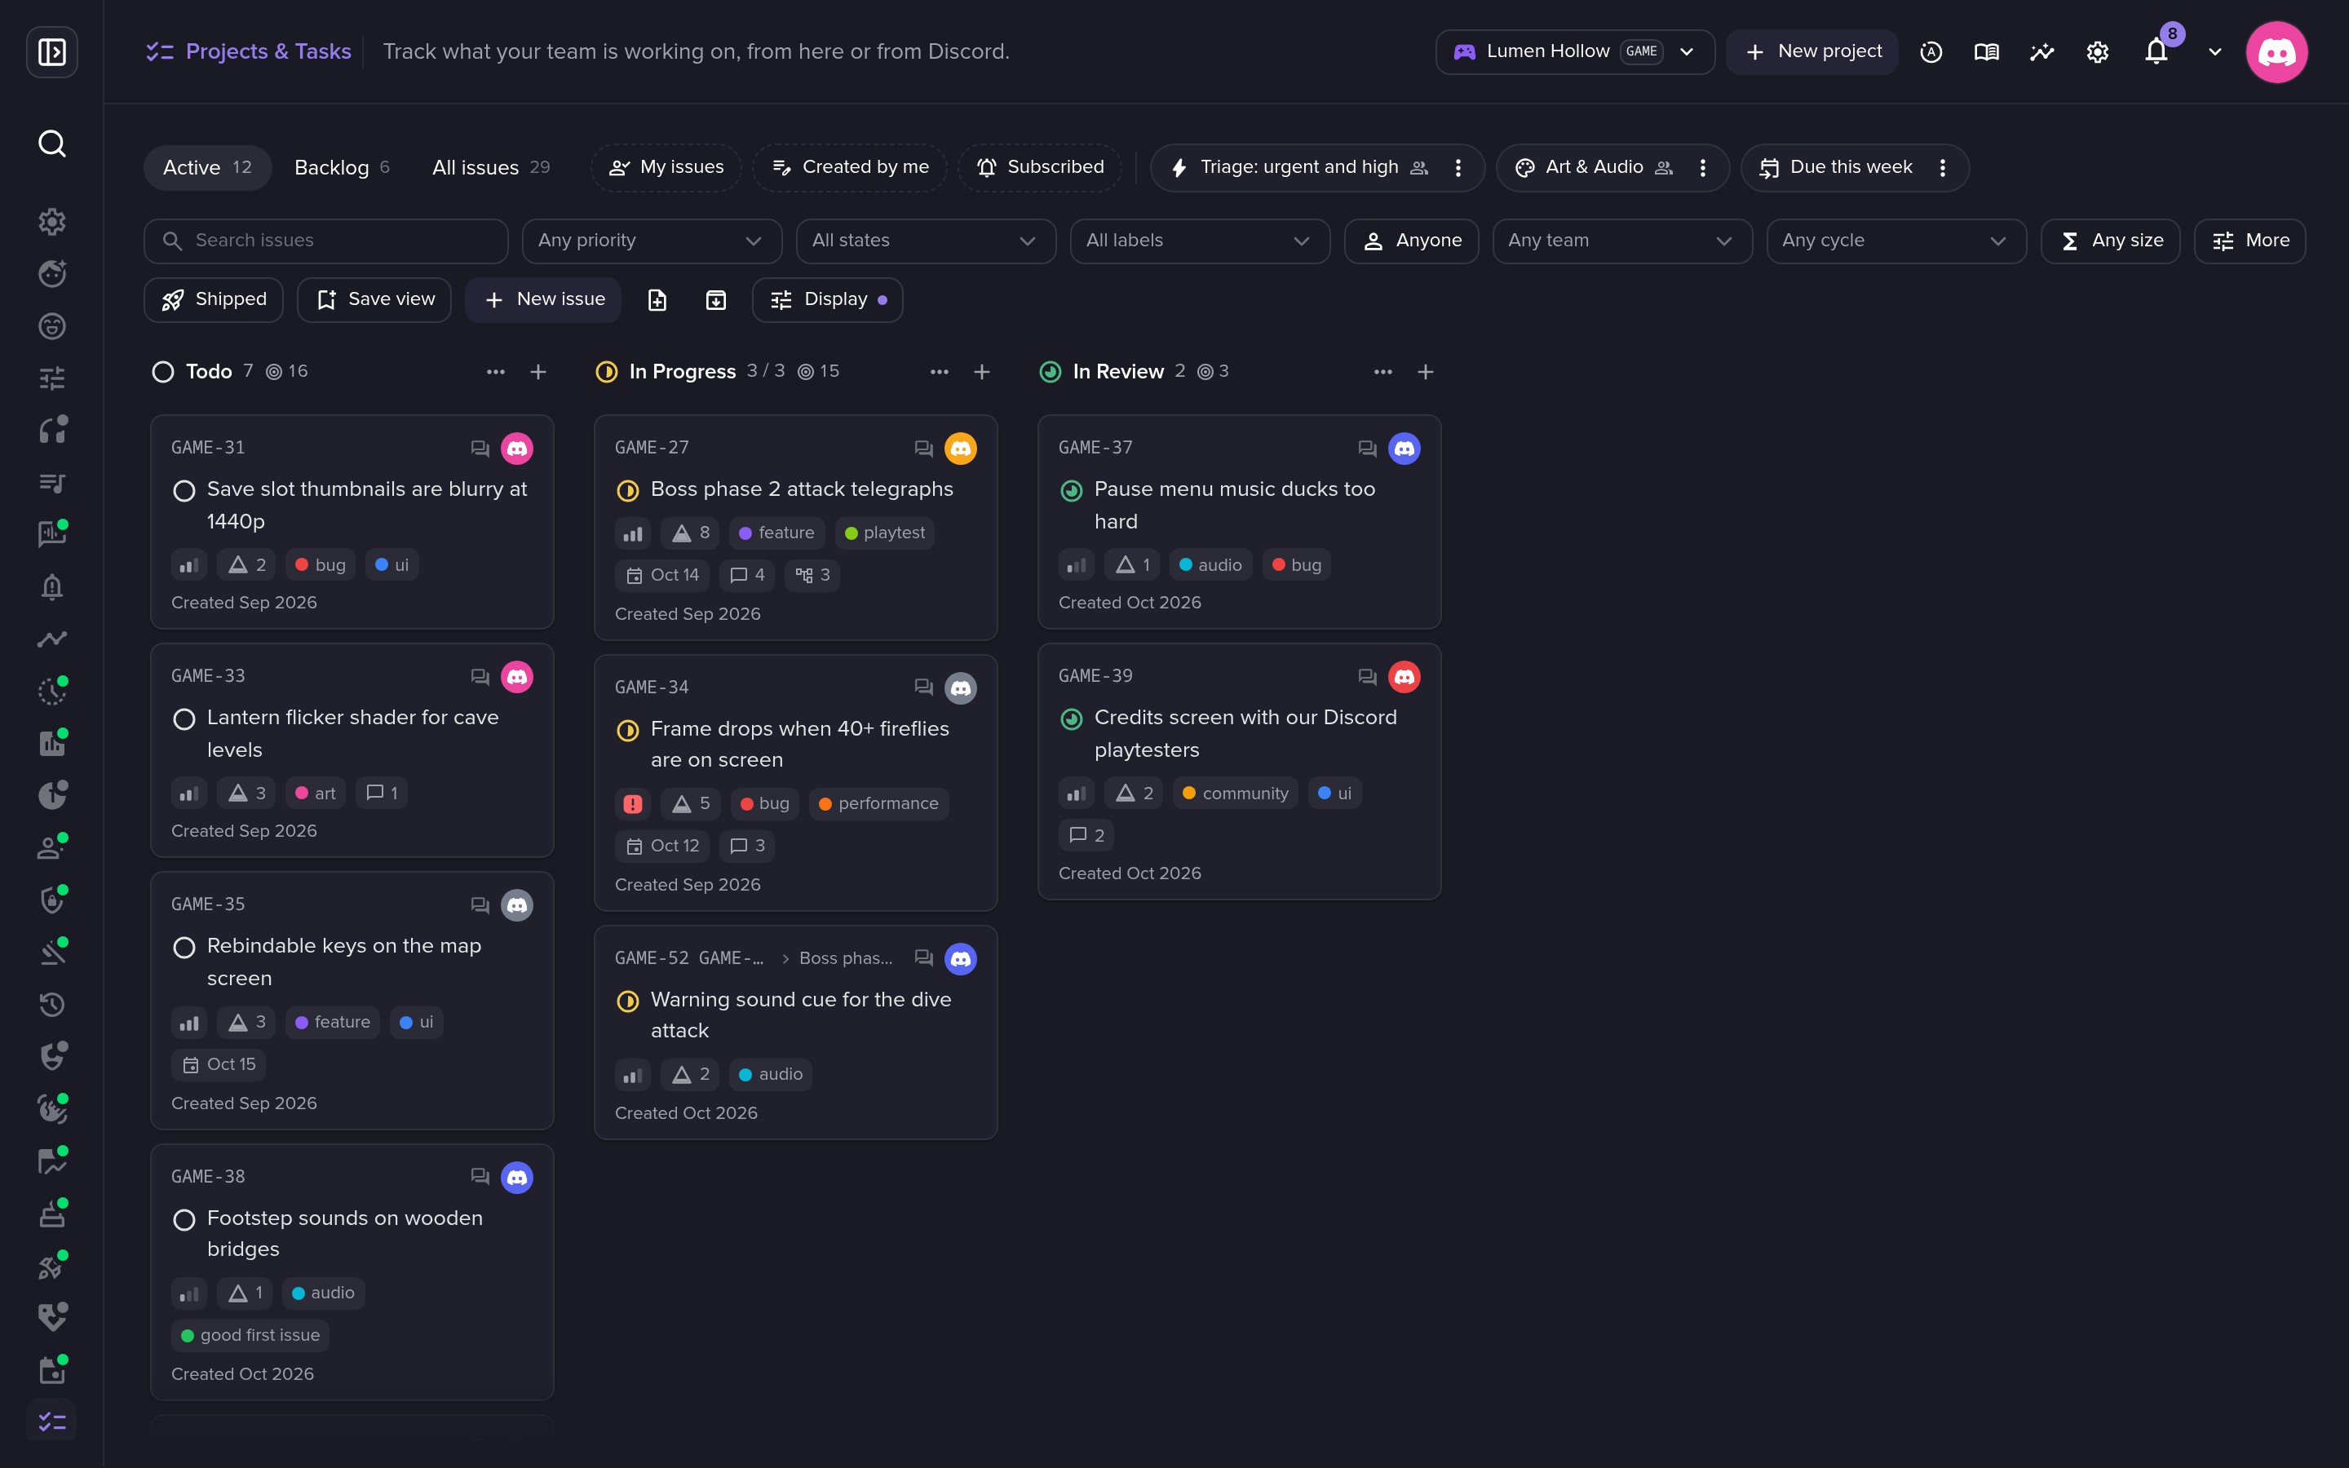Open the Any priority dropdown
The image size is (2349, 1468).
[652, 241]
